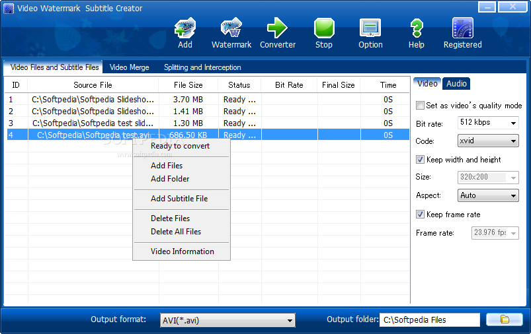This screenshot has width=531, height=334.
Task: Open the Size 320x200 dropdown
Action: pyautogui.click(x=488, y=177)
